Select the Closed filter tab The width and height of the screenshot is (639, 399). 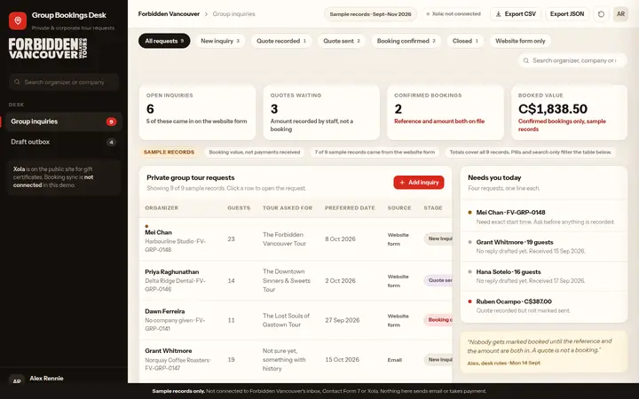click(x=465, y=41)
